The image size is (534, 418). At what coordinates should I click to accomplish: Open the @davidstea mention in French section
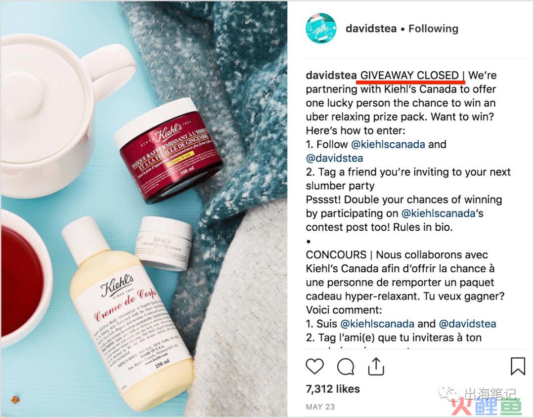(x=468, y=324)
